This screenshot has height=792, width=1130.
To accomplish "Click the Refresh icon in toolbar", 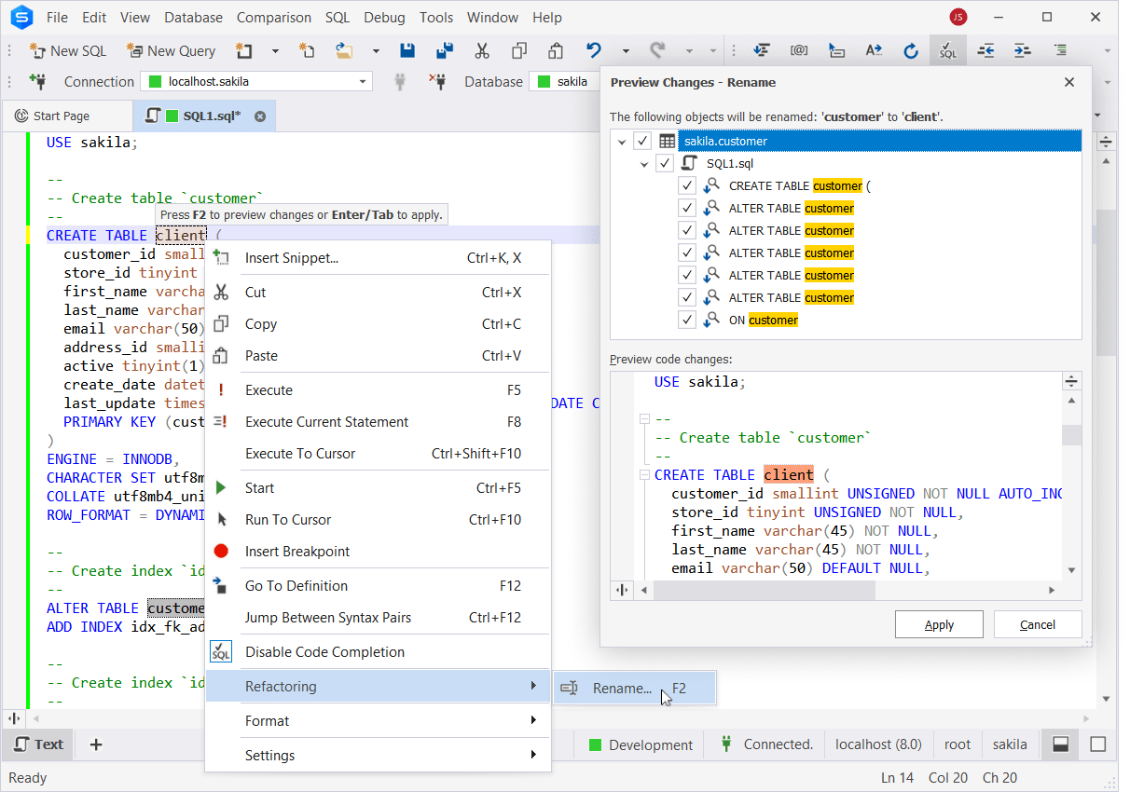I will (911, 50).
